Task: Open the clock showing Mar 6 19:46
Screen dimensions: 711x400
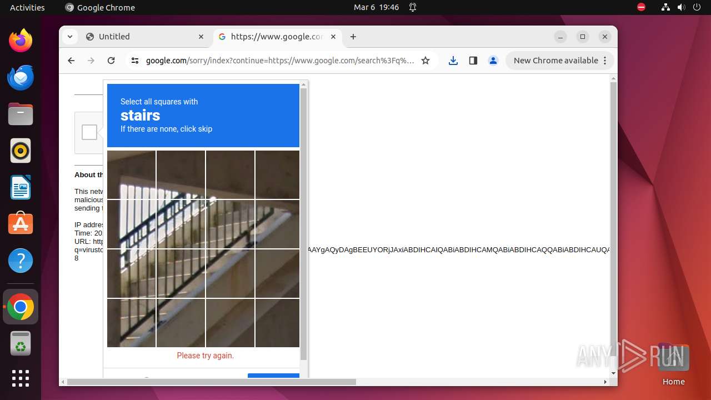Action: (377, 7)
